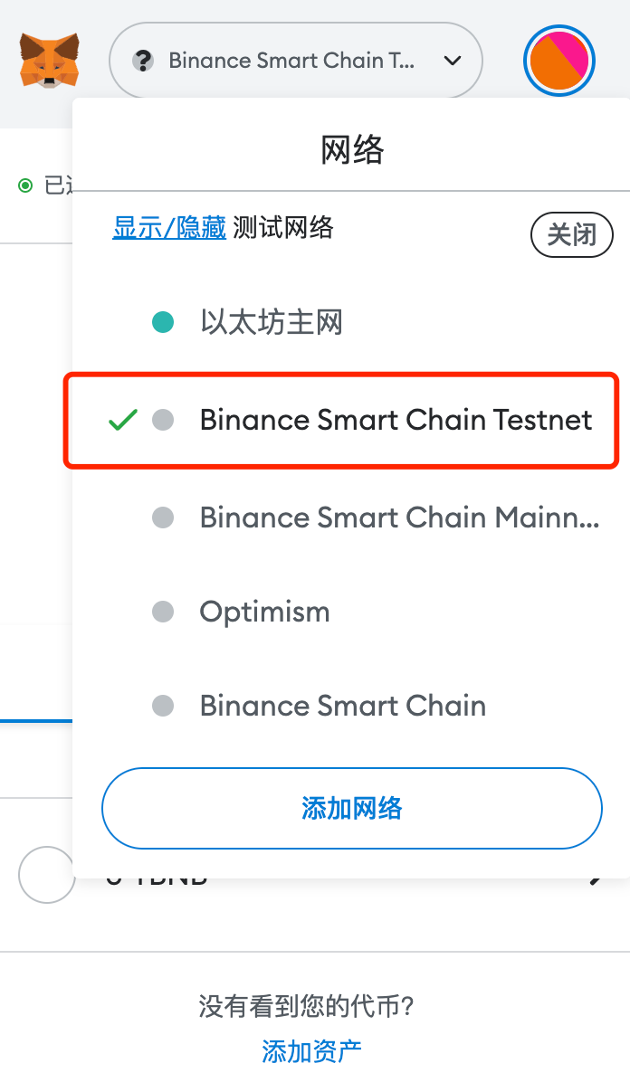Click the empty token circle next to TBNB

point(47,875)
